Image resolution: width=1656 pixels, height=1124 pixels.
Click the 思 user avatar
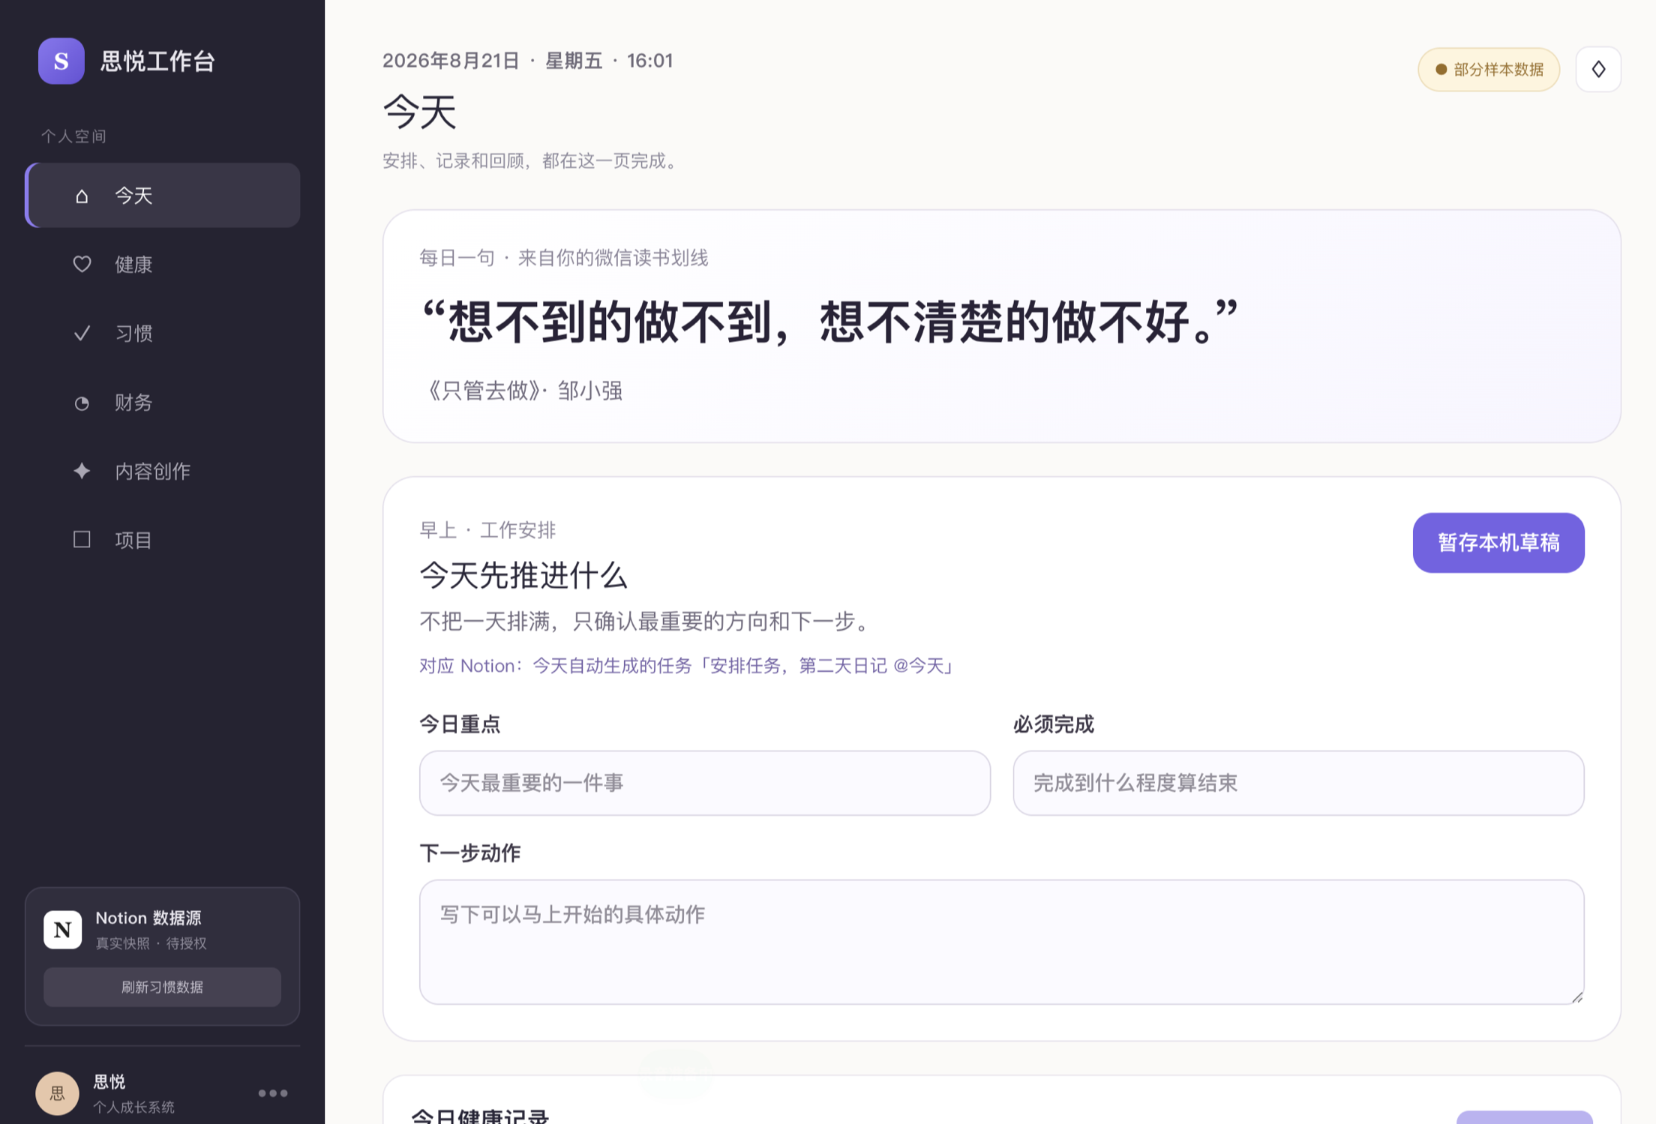57,1093
